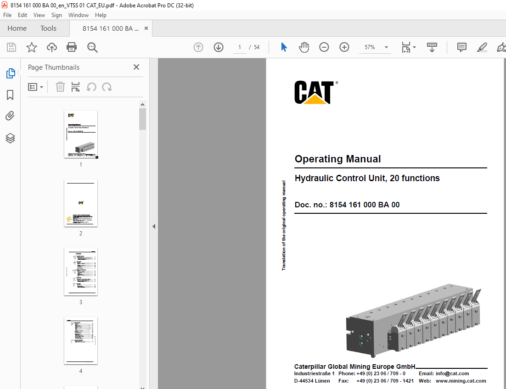Click the www.mining.cat.com web address
Viewport: 506px width, 389px height.
pyautogui.click(x=461, y=381)
